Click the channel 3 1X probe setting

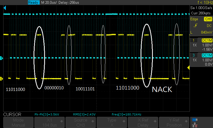195,60
